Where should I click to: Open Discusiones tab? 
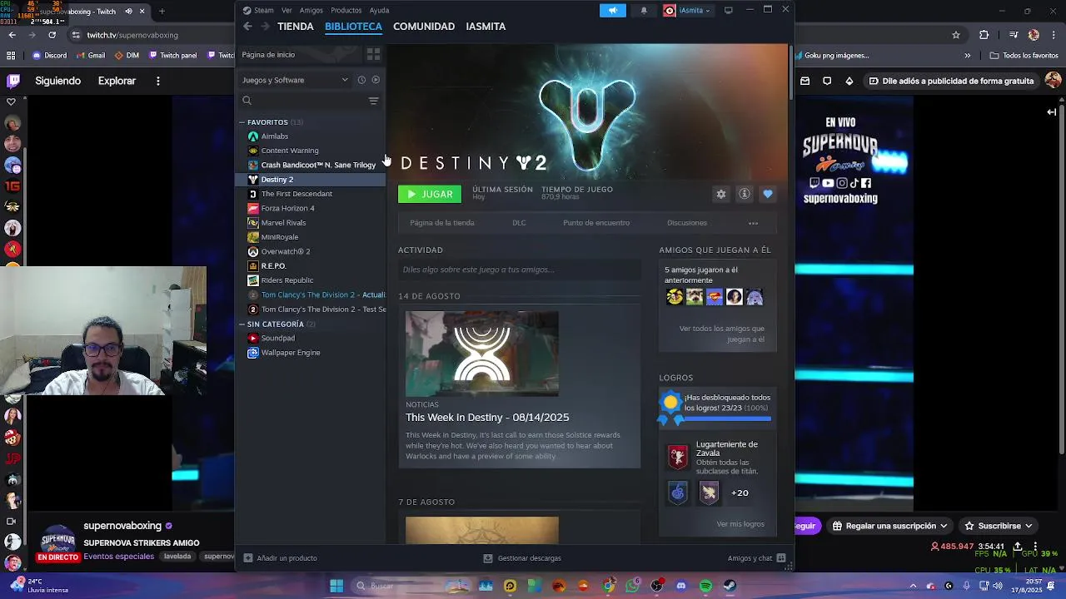687,223
